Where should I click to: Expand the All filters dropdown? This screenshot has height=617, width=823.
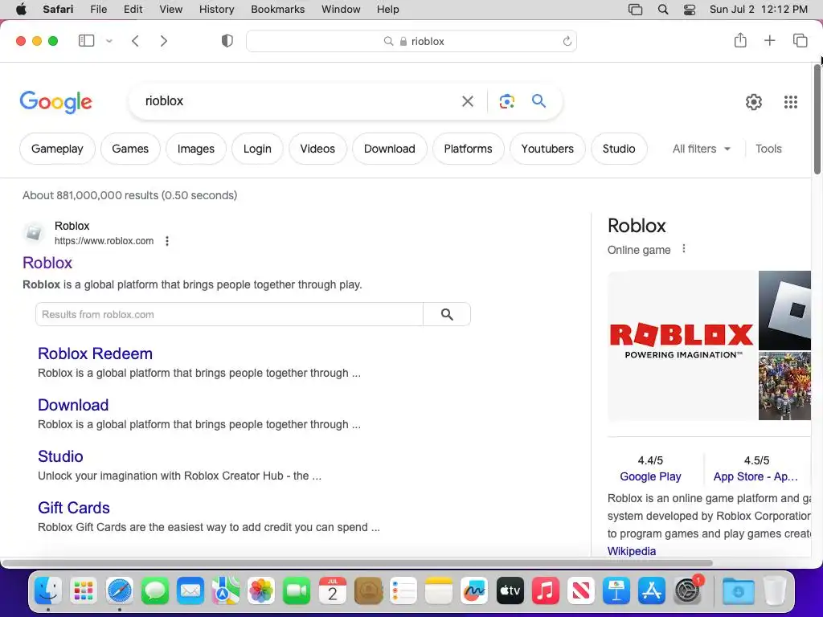701,149
